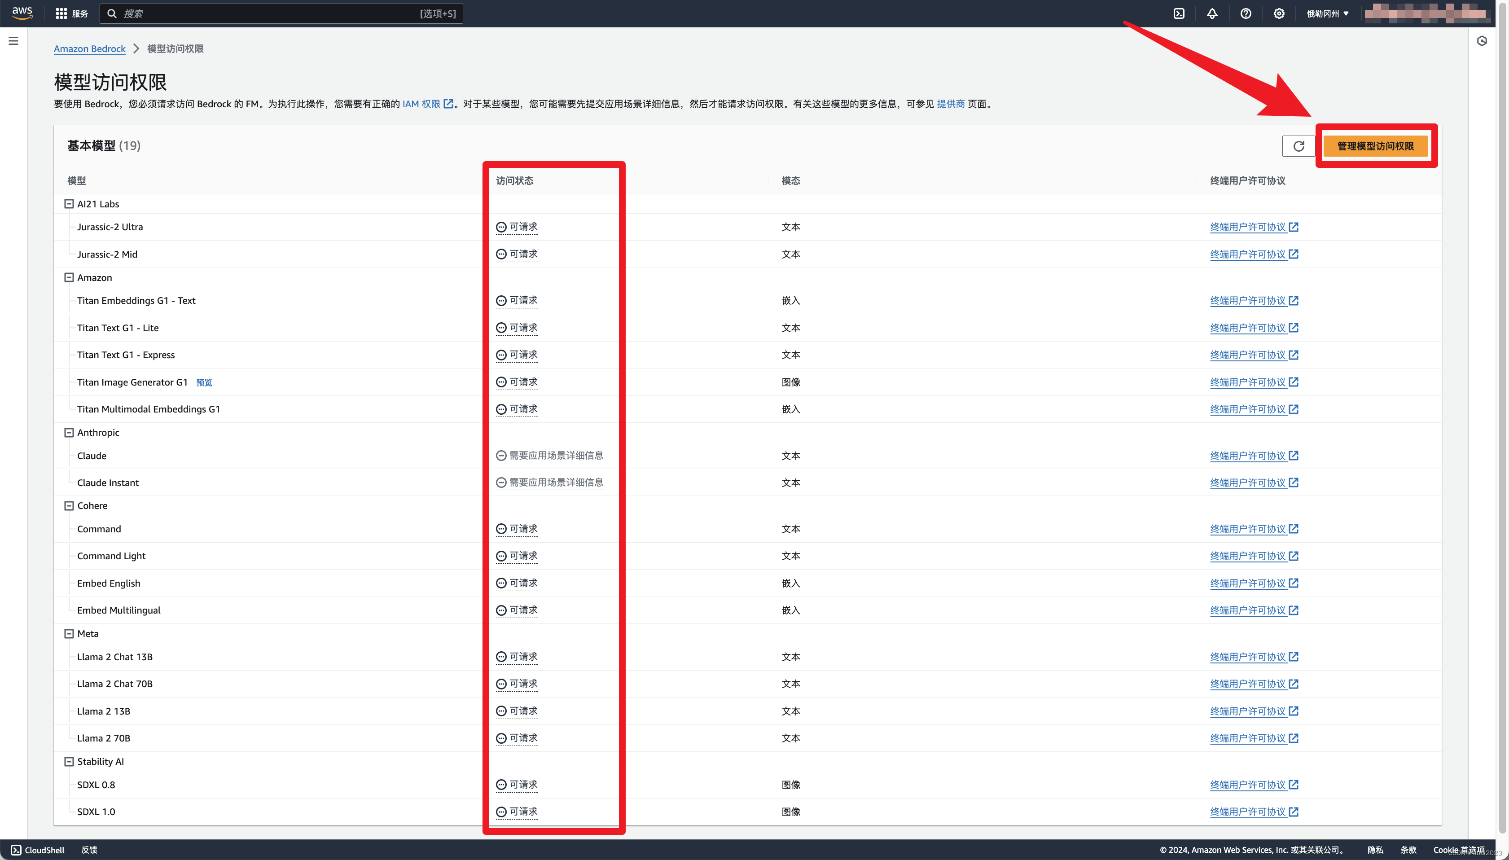Open the services grid menu
Viewport: 1509px width, 860px height.
61,13
